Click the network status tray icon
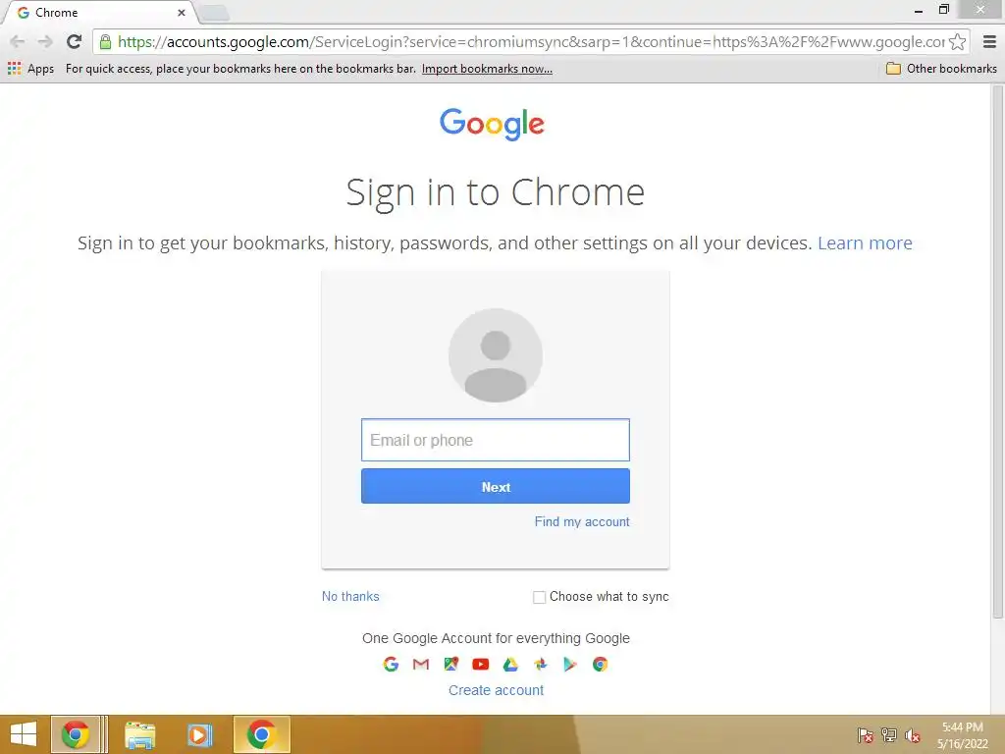 (x=889, y=735)
